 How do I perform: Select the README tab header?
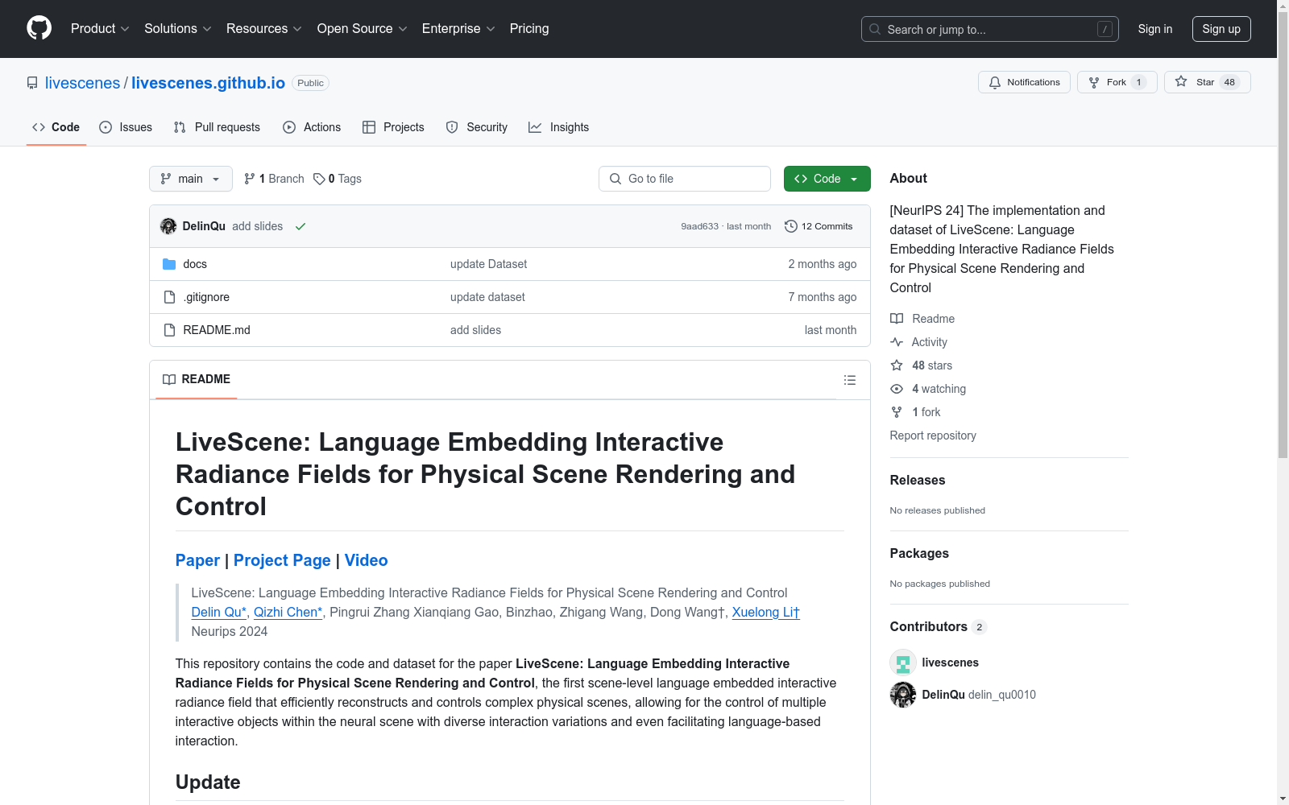(197, 379)
